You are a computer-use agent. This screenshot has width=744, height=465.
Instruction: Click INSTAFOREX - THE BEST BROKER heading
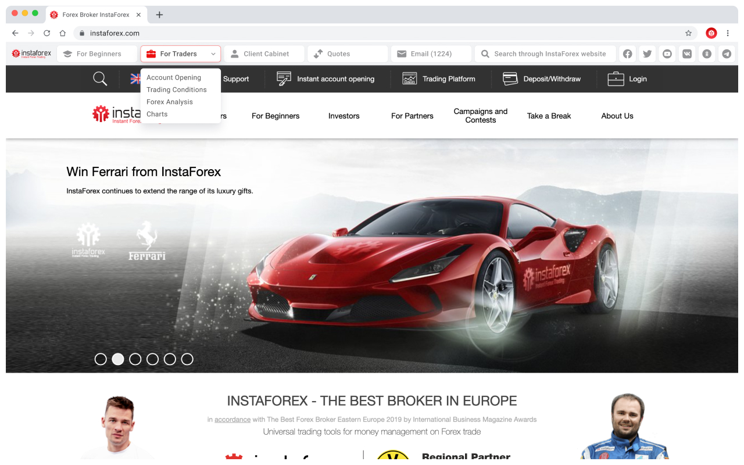[372, 400]
